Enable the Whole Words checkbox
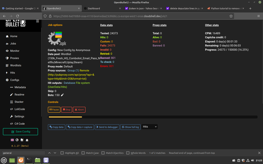Screen dimensions: 263x164 point(128,153)
